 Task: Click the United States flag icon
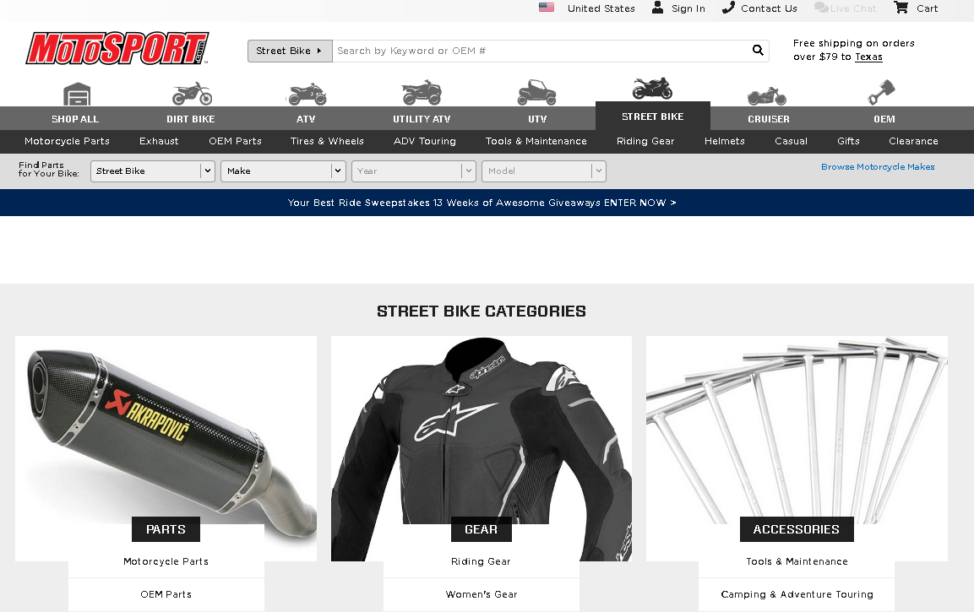(547, 8)
